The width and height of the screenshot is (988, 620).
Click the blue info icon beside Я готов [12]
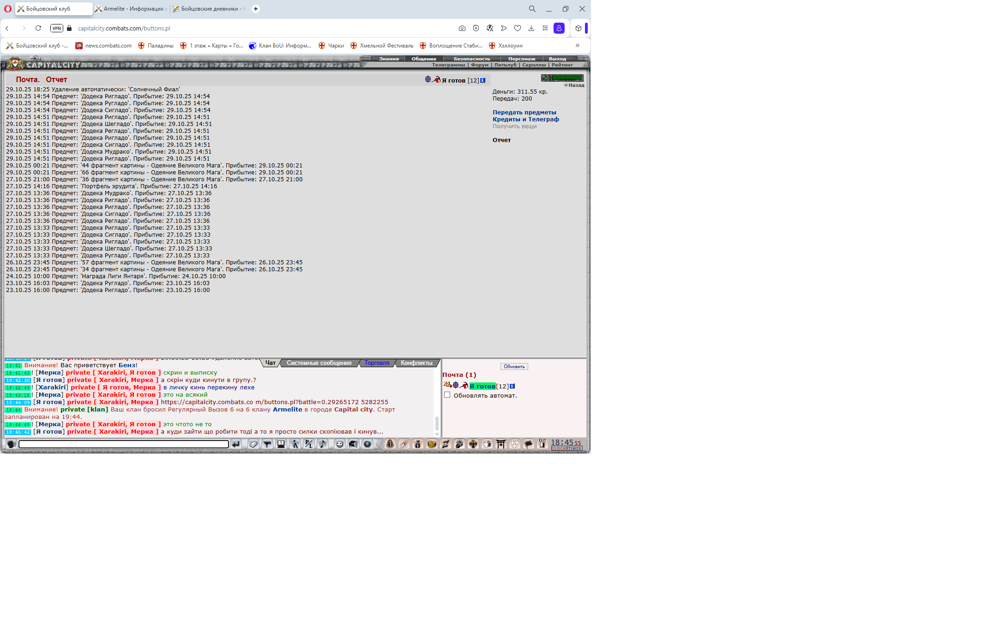(483, 80)
